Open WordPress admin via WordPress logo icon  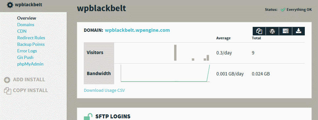pyautogui.click(x=272, y=31)
